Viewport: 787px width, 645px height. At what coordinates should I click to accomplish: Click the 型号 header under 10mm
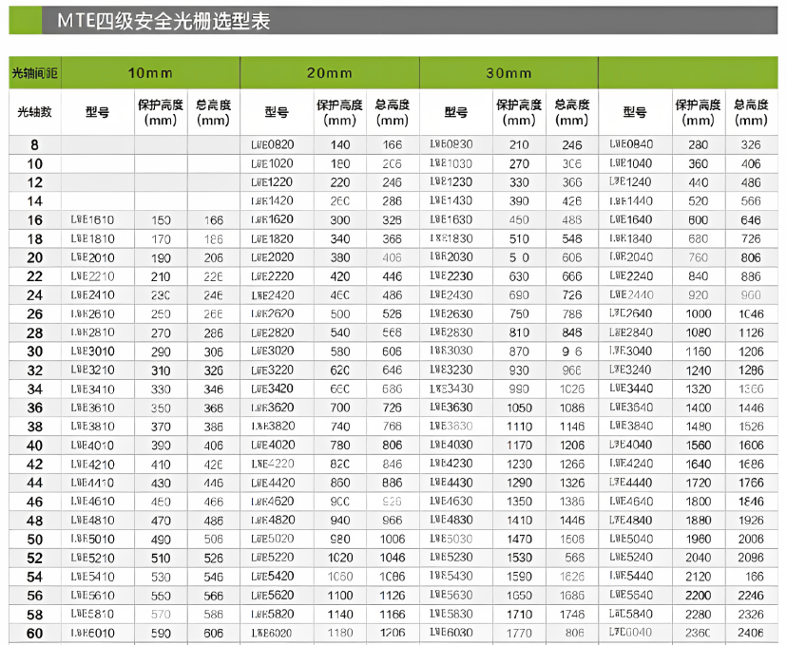click(x=97, y=112)
